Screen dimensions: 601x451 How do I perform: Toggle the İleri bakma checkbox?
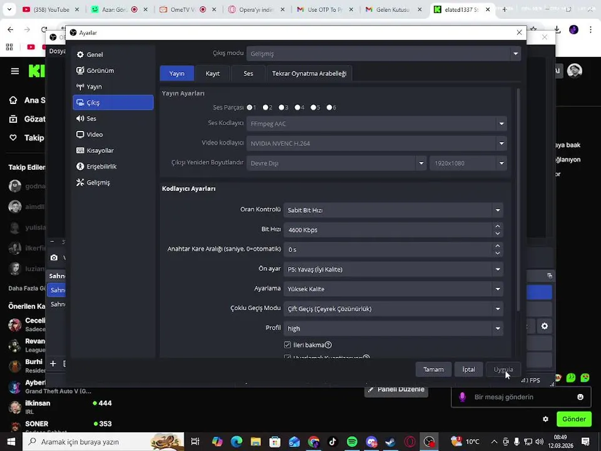pyautogui.click(x=287, y=345)
